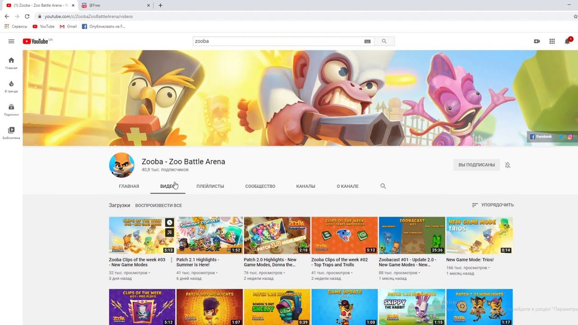Screen dimensions: 578x325
Task: Open the YouTube hamburger guide menu
Action: pyautogui.click(x=11, y=41)
